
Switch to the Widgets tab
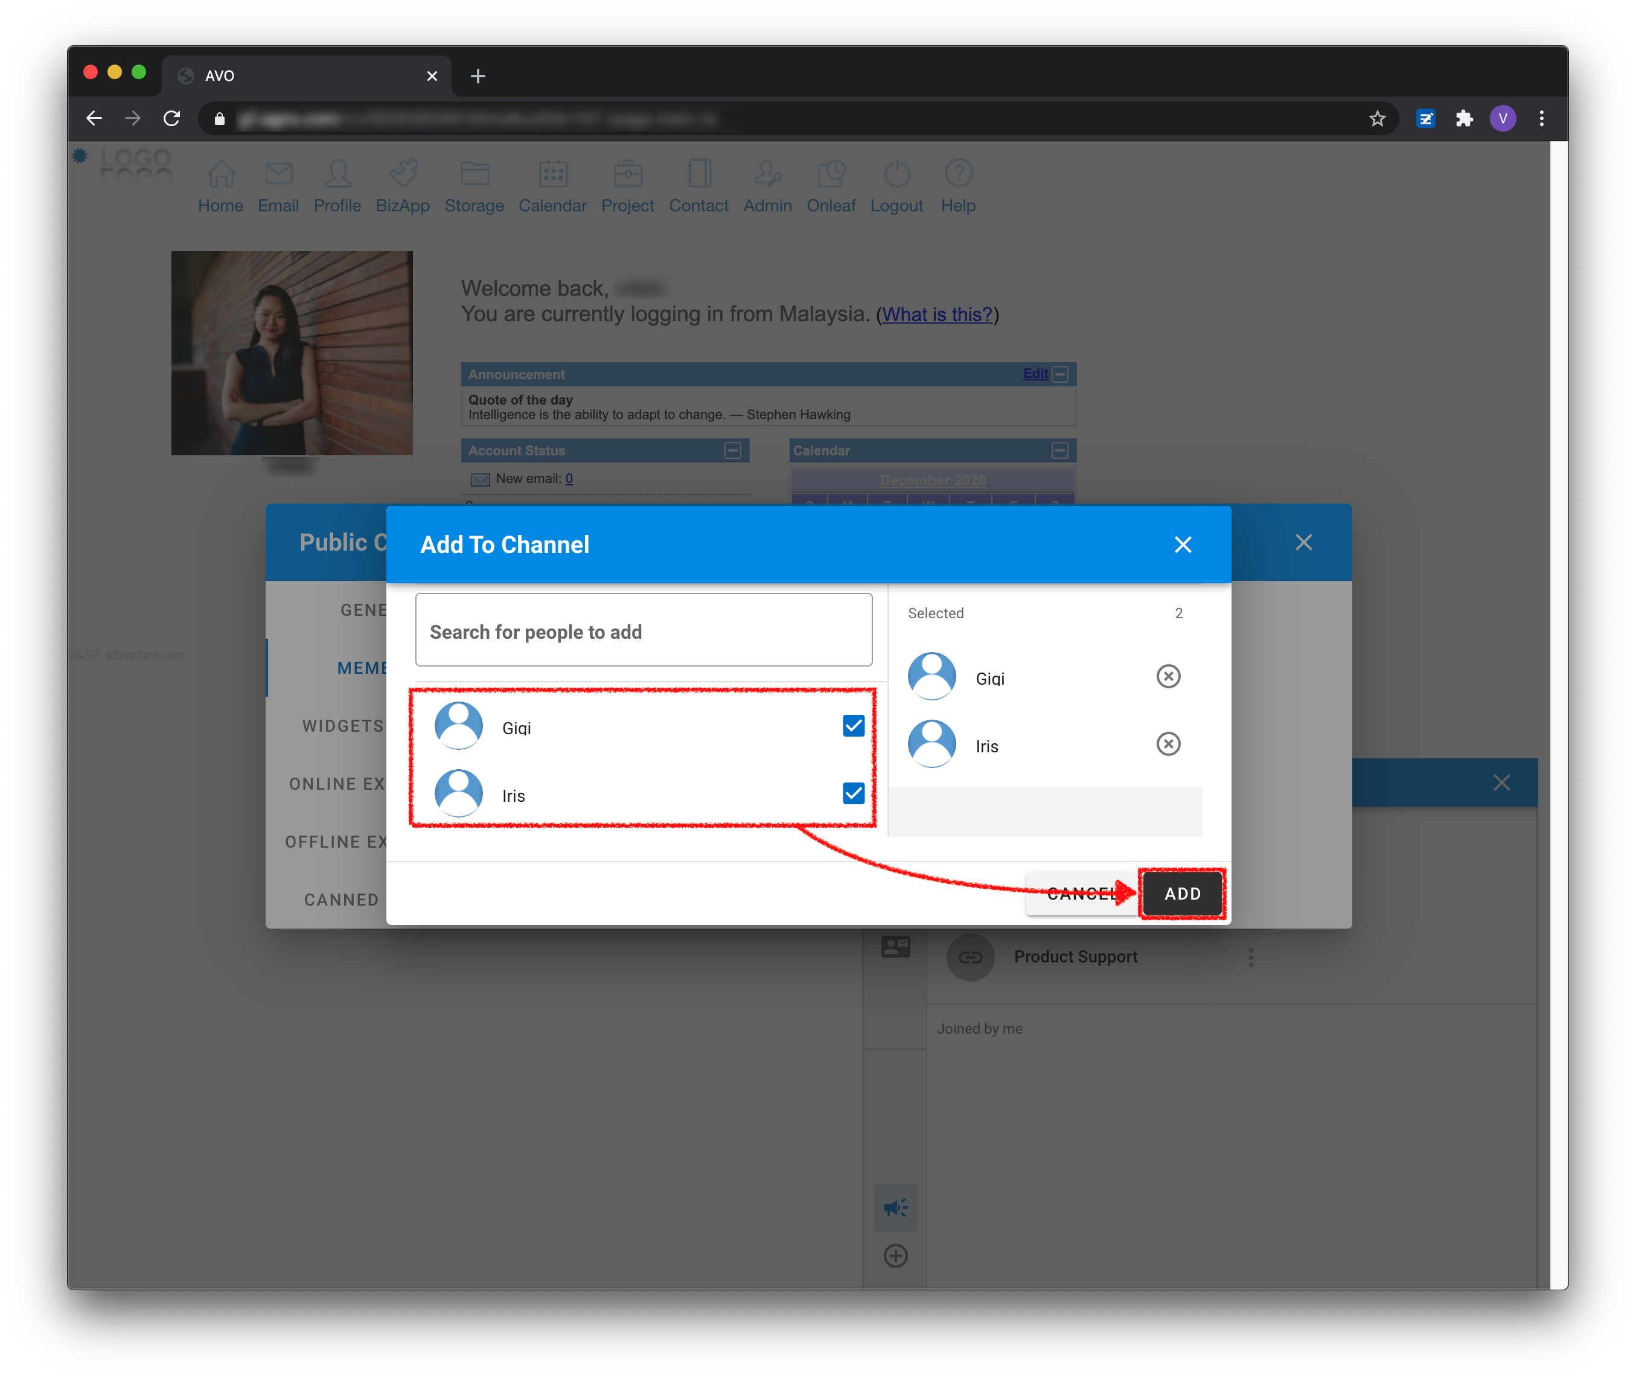(342, 726)
